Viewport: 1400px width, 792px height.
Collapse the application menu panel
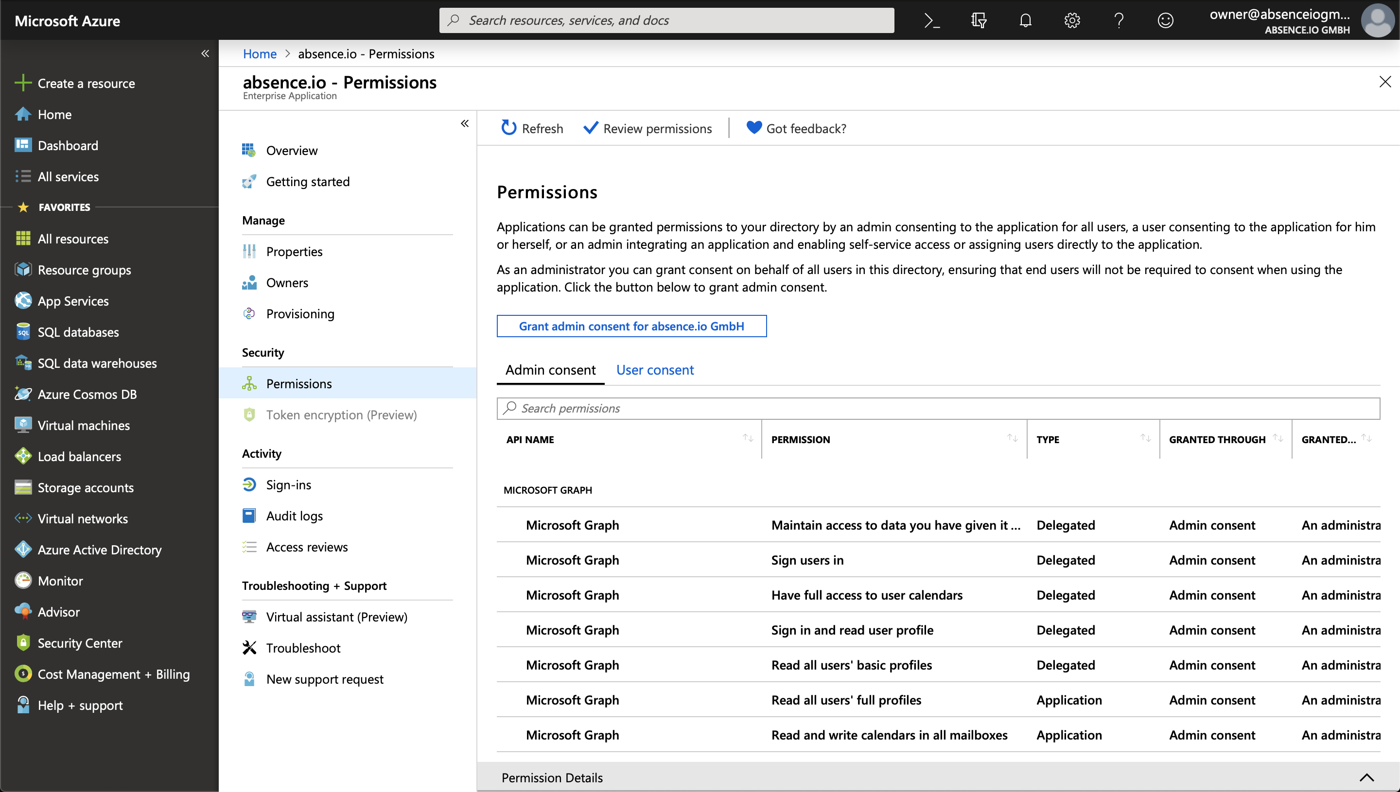pyautogui.click(x=465, y=123)
